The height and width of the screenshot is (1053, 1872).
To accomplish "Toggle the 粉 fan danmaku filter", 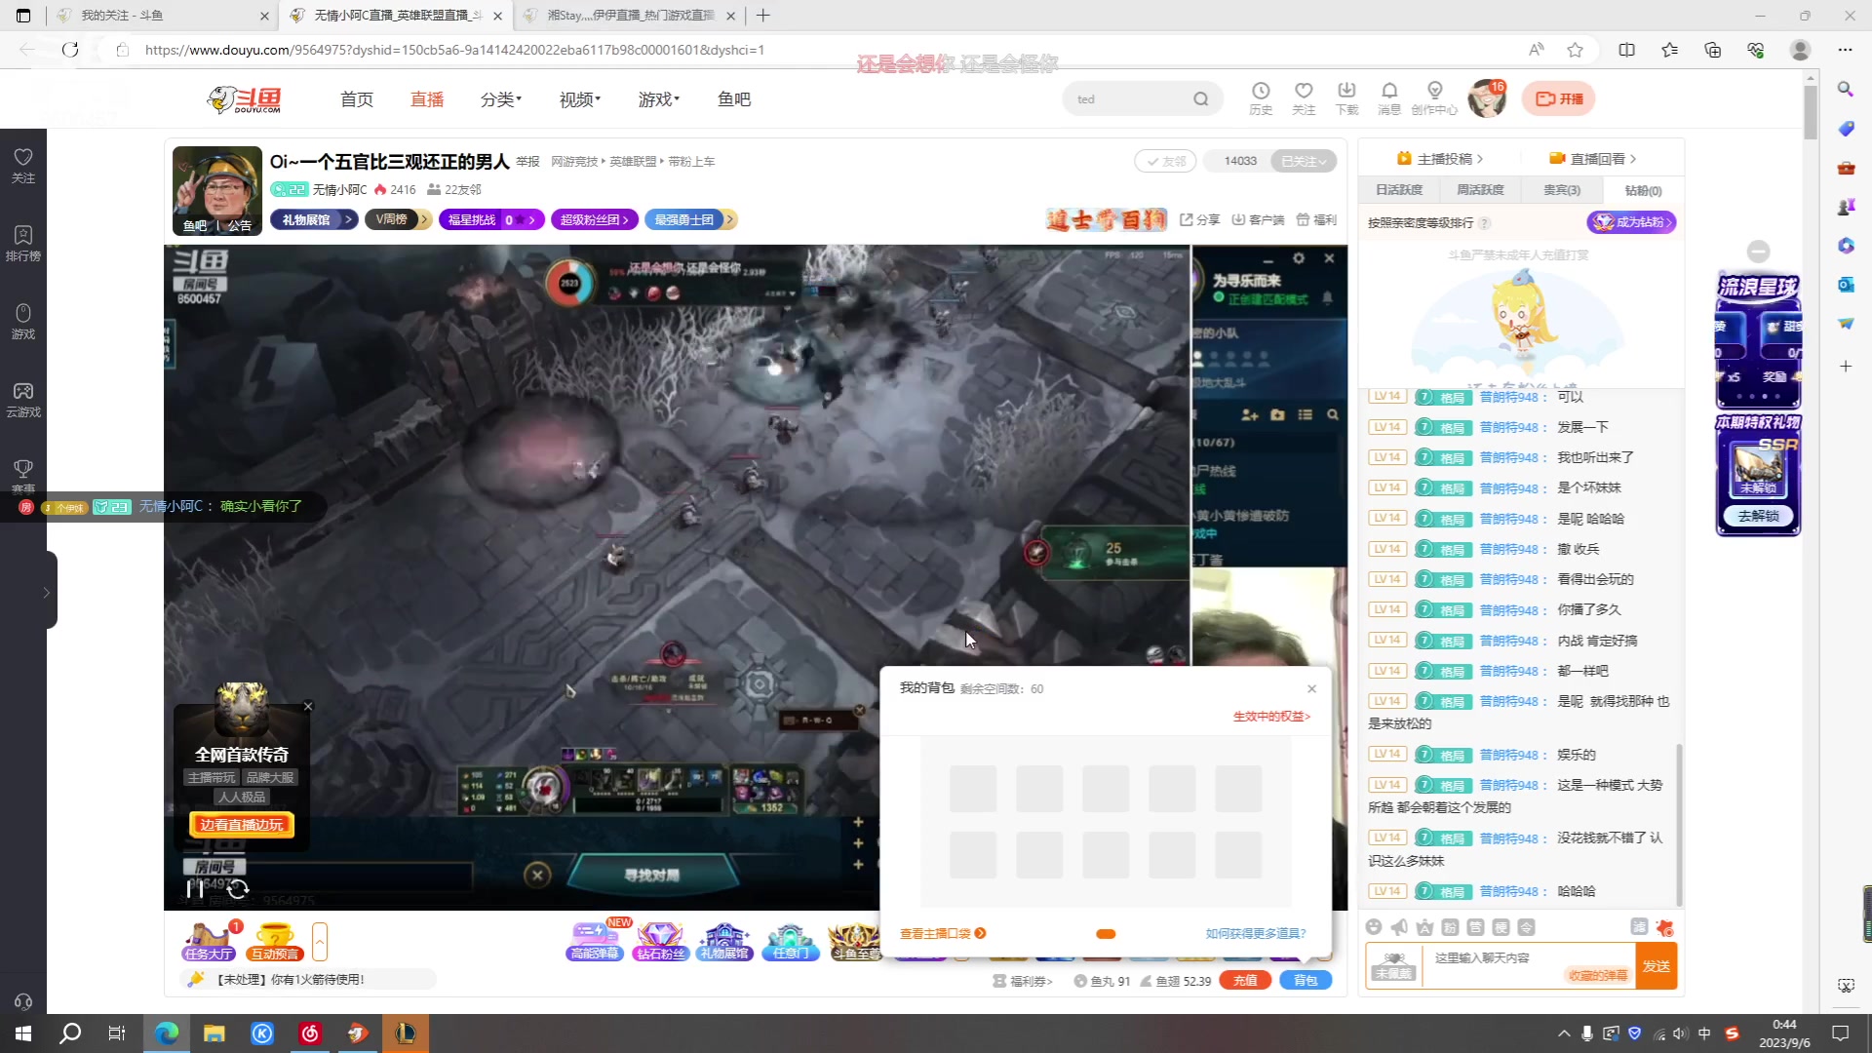I will pyautogui.click(x=1450, y=927).
